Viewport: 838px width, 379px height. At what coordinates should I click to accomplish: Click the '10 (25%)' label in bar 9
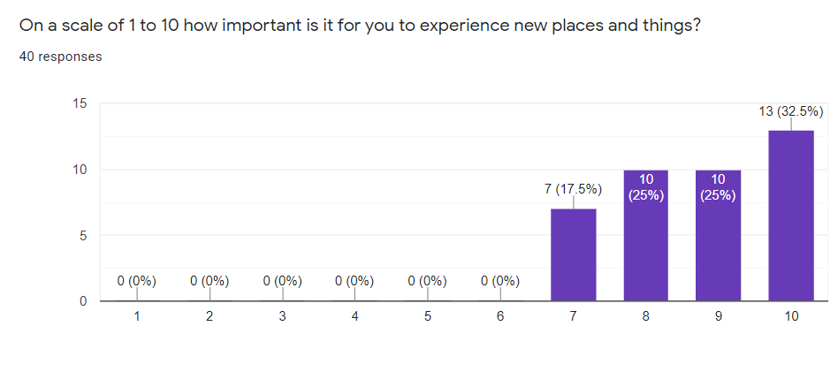point(718,187)
